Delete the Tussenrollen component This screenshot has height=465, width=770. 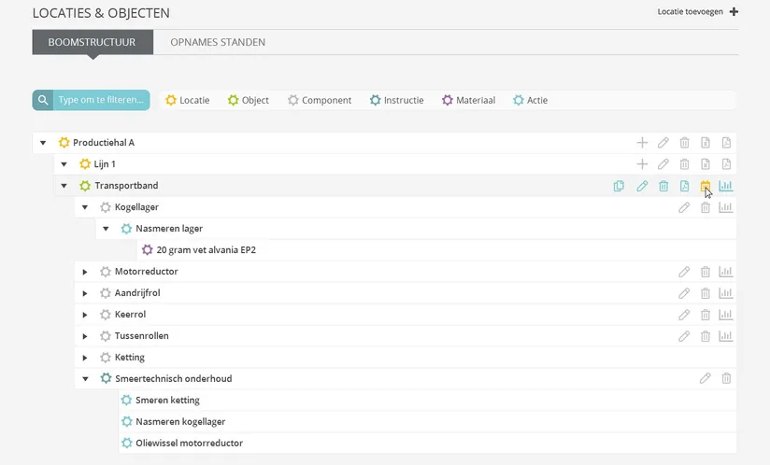[706, 336]
